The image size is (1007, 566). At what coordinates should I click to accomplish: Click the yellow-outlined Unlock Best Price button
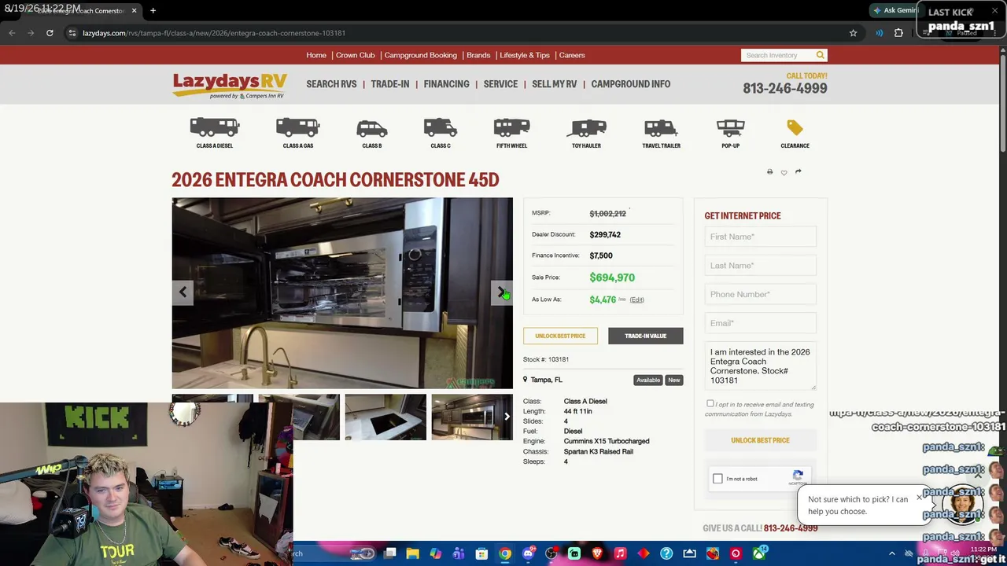point(560,336)
